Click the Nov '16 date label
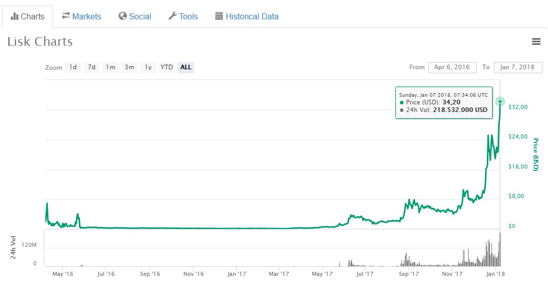The image size is (548, 282). [193, 274]
